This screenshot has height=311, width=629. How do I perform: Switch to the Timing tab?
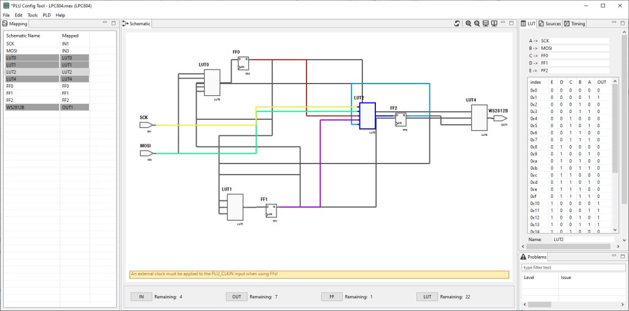(x=575, y=23)
